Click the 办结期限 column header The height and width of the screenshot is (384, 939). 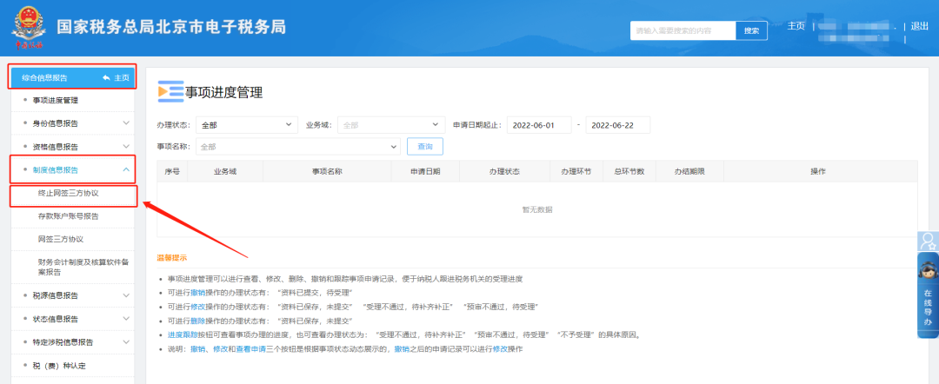pos(689,172)
